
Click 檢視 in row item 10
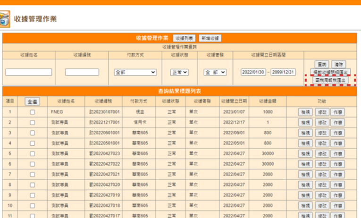pyautogui.click(x=305, y=206)
